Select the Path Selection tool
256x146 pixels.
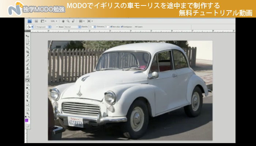pos(27,101)
